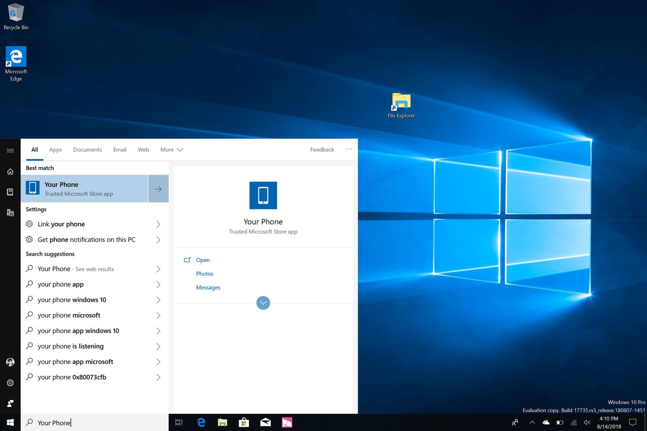Select the Documents search tab
The height and width of the screenshot is (431, 647).
click(87, 150)
